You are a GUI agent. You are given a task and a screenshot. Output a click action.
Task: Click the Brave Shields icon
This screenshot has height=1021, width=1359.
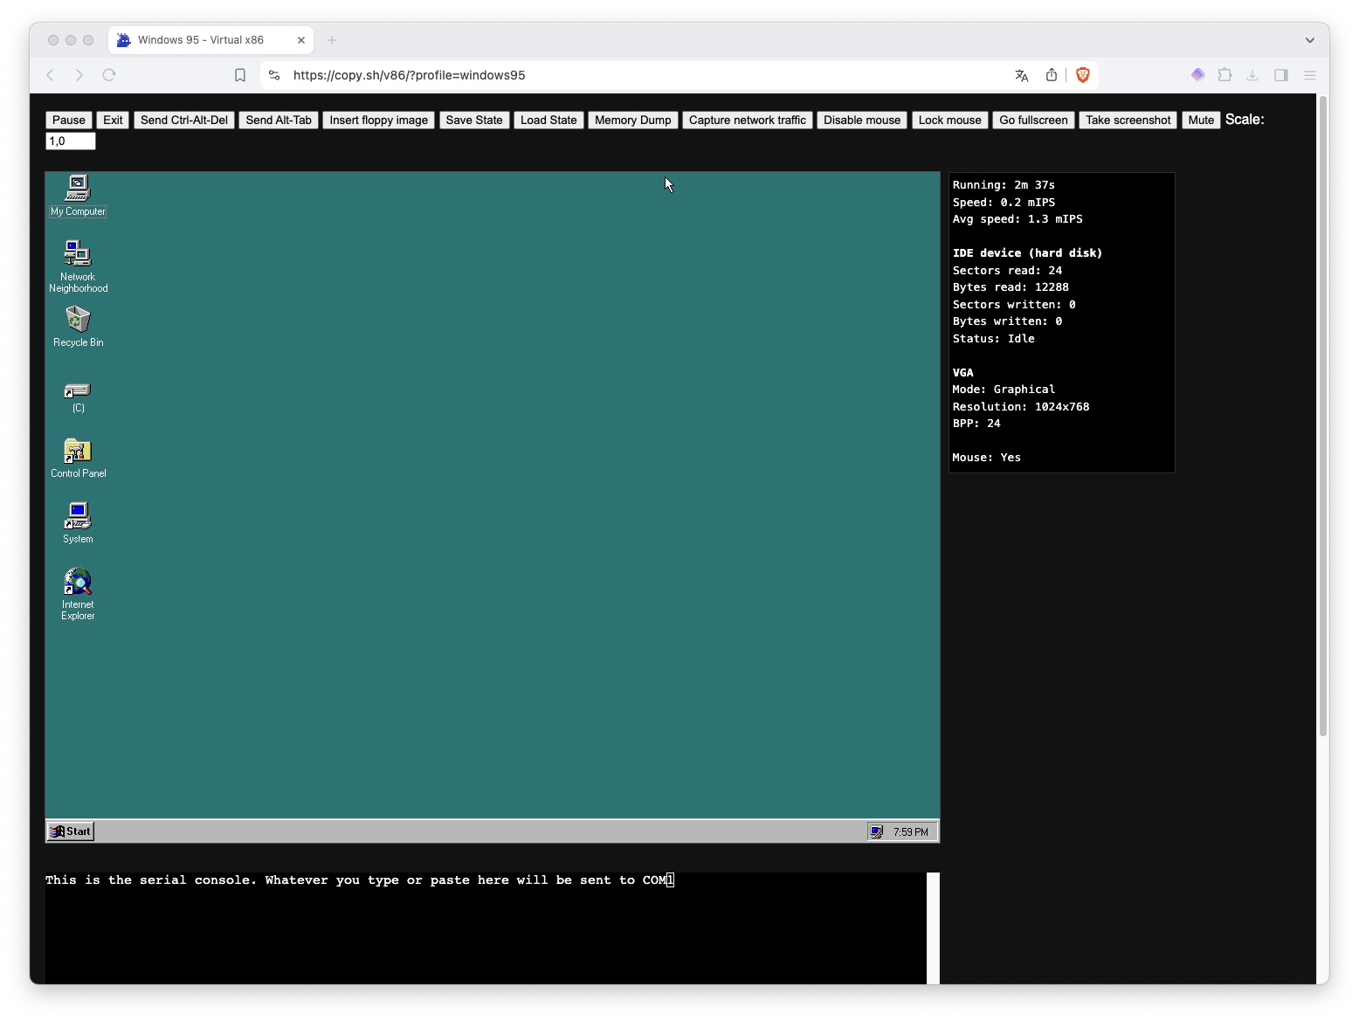tap(1083, 75)
